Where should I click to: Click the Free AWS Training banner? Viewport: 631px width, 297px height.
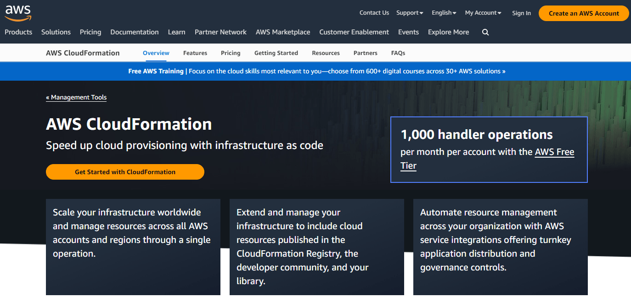pos(317,71)
